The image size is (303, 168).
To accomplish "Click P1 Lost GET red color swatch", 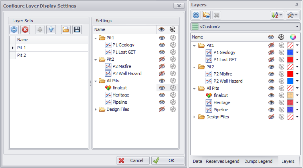I will pyautogui.click(x=290, y=60).
